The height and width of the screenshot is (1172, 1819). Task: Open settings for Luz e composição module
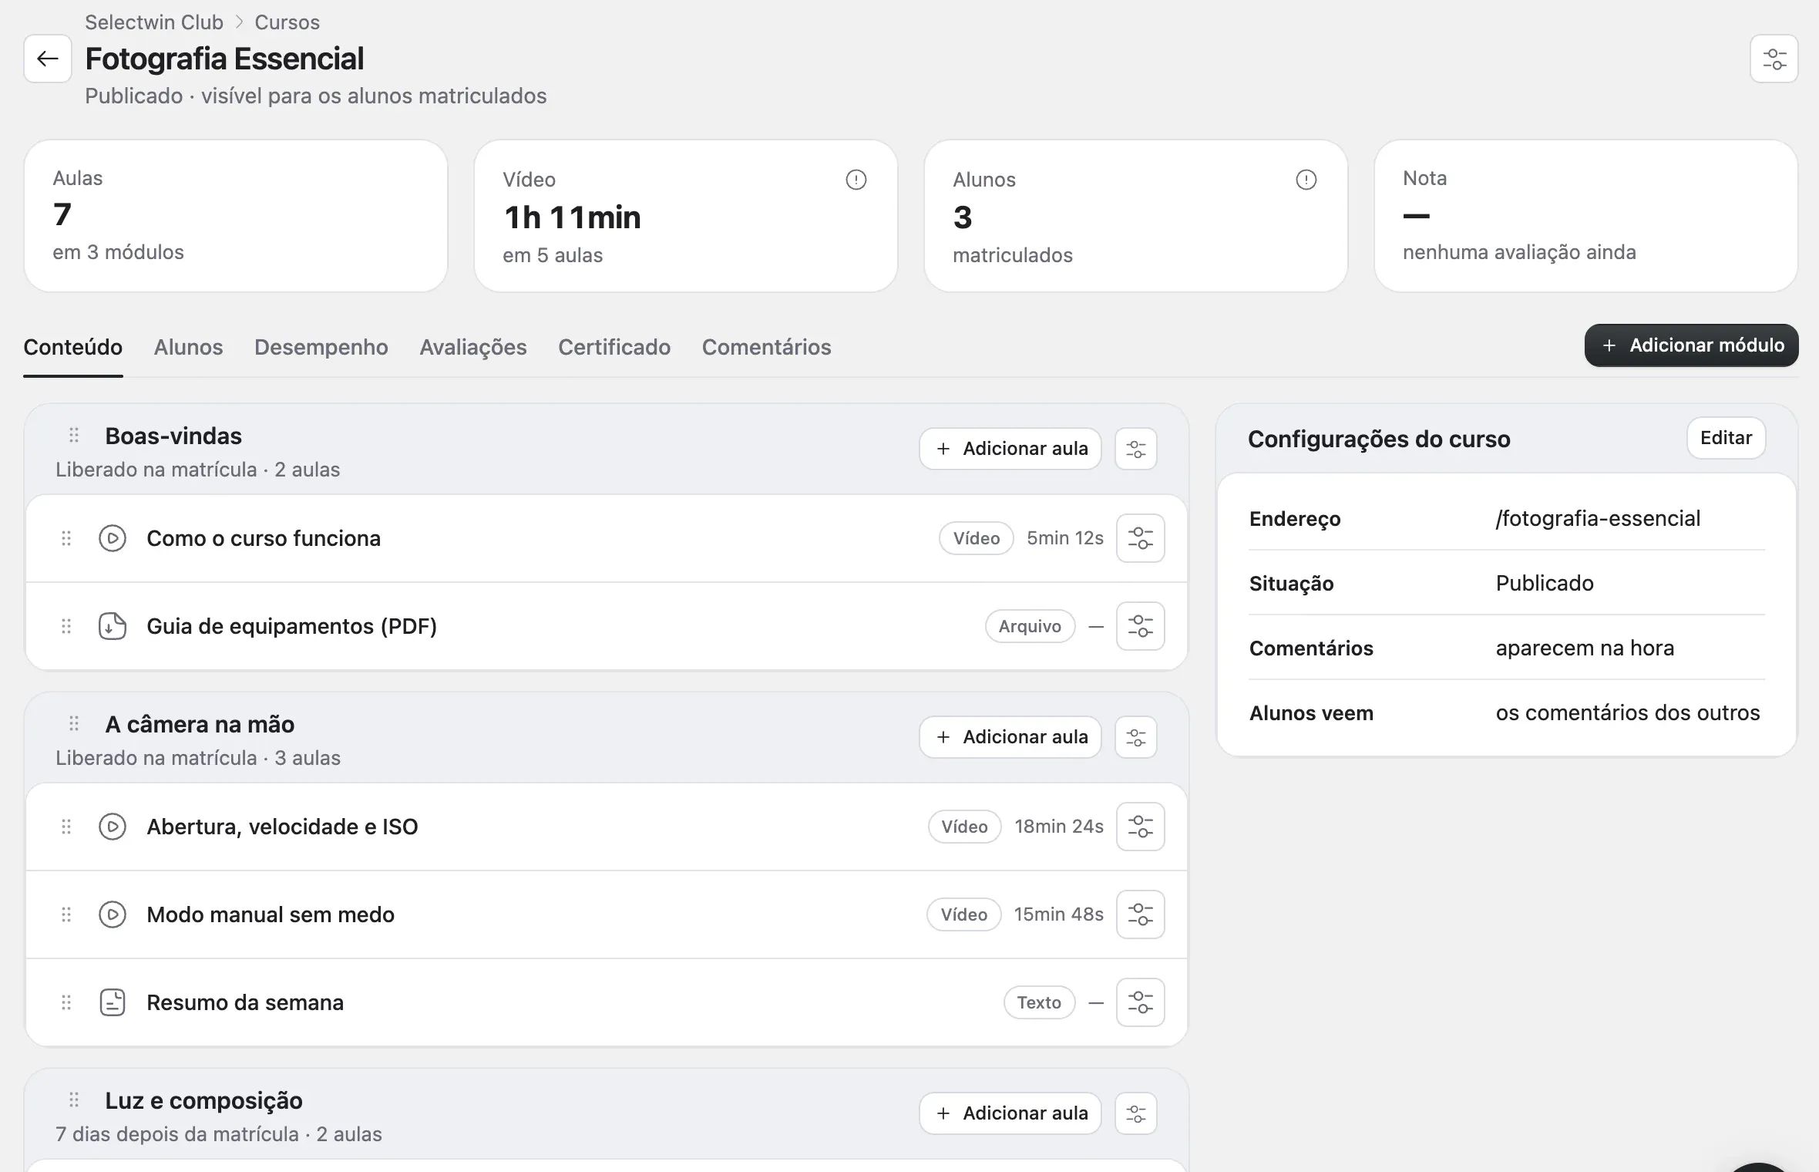coord(1136,1113)
